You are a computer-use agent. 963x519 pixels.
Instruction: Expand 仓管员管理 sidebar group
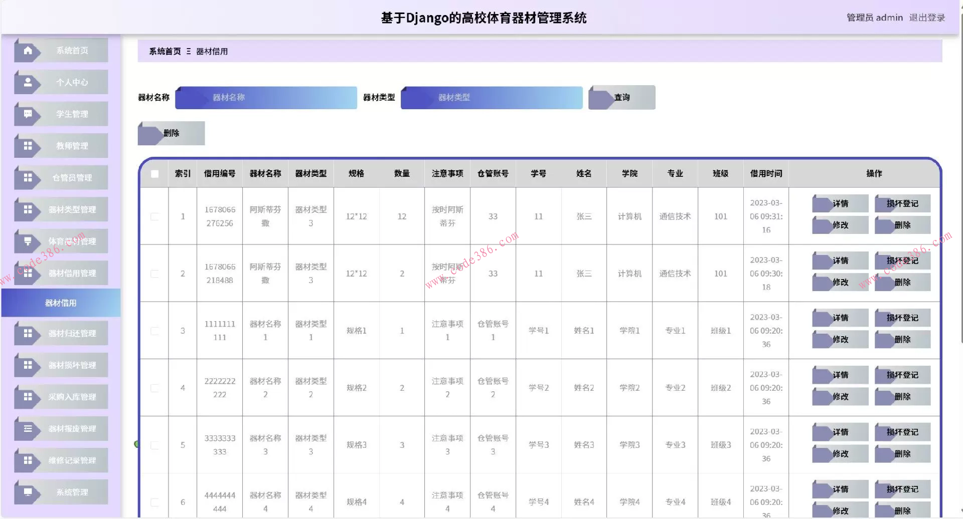[x=61, y=178]
